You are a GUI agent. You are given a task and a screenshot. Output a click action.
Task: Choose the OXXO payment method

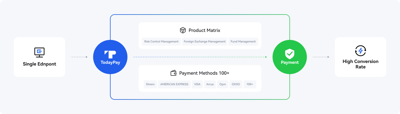point(236,84)
